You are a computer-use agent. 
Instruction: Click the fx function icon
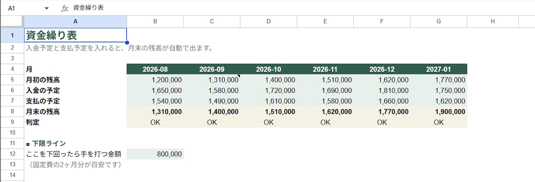64,8
